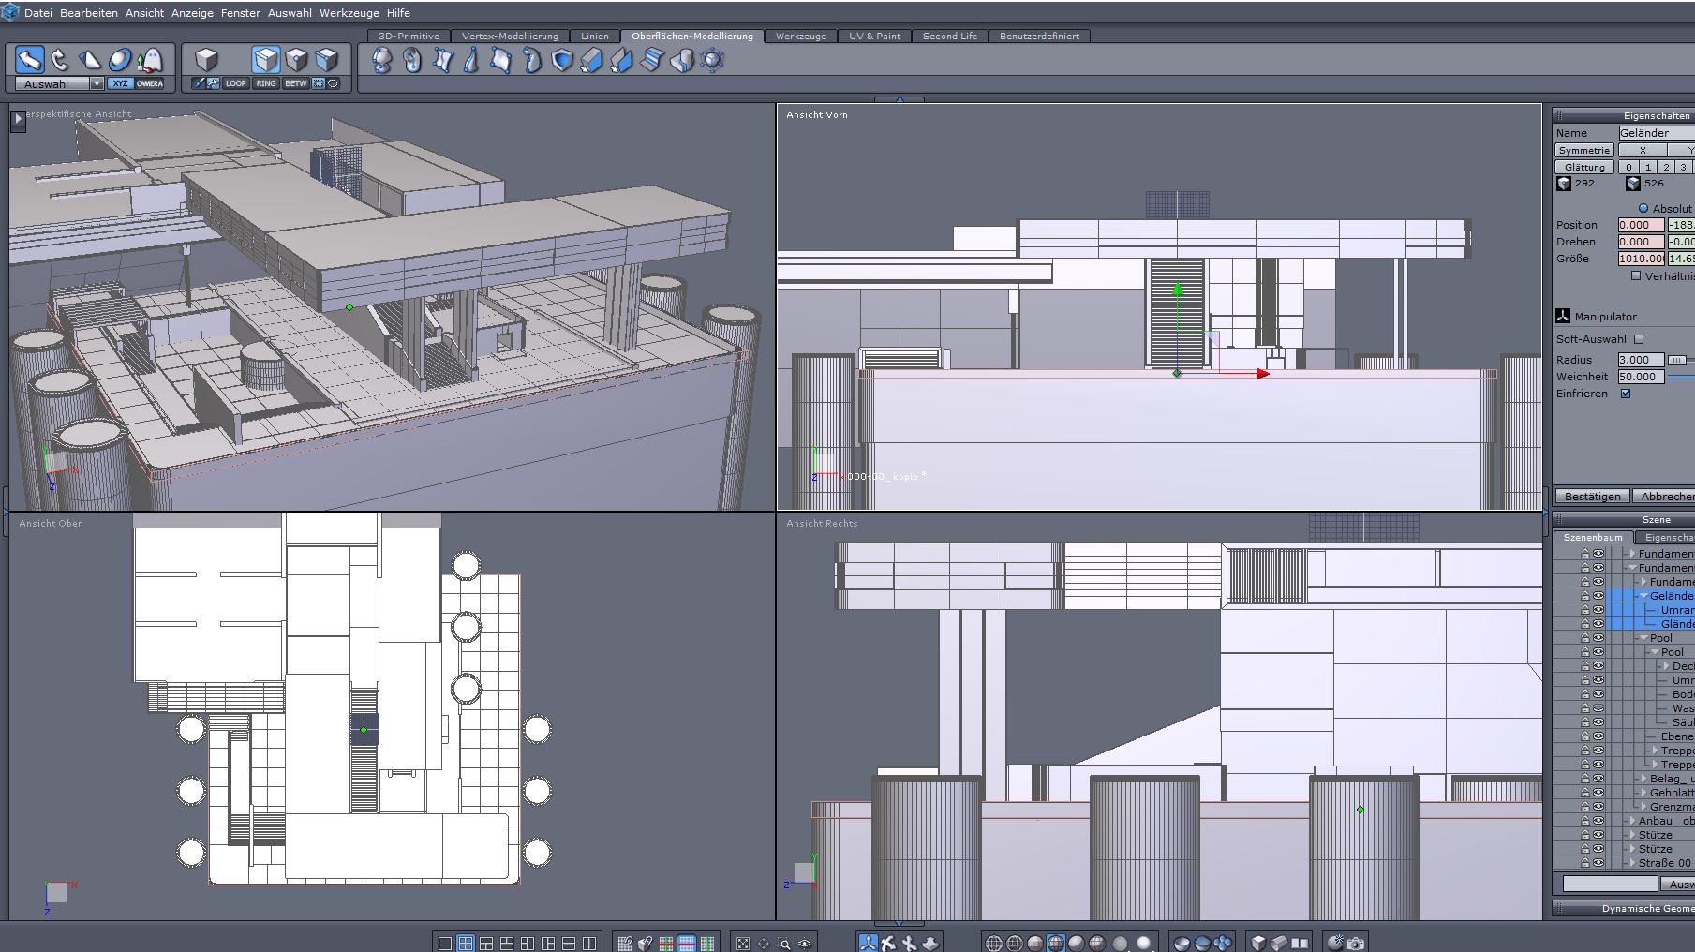This screenshot has width=1695, height=952.
Task: Uncheck the Einfrieren checkbox
Action: click(1626, 394)
